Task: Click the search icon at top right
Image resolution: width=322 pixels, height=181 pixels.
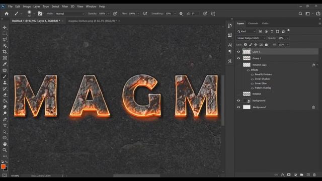Action: tap(300, 14)
